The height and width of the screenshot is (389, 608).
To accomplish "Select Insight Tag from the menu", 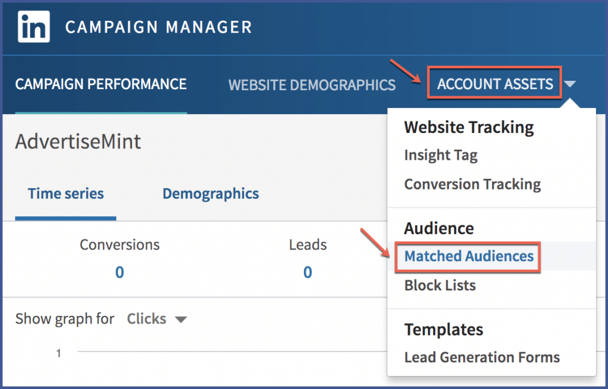I will coord(441,155).
